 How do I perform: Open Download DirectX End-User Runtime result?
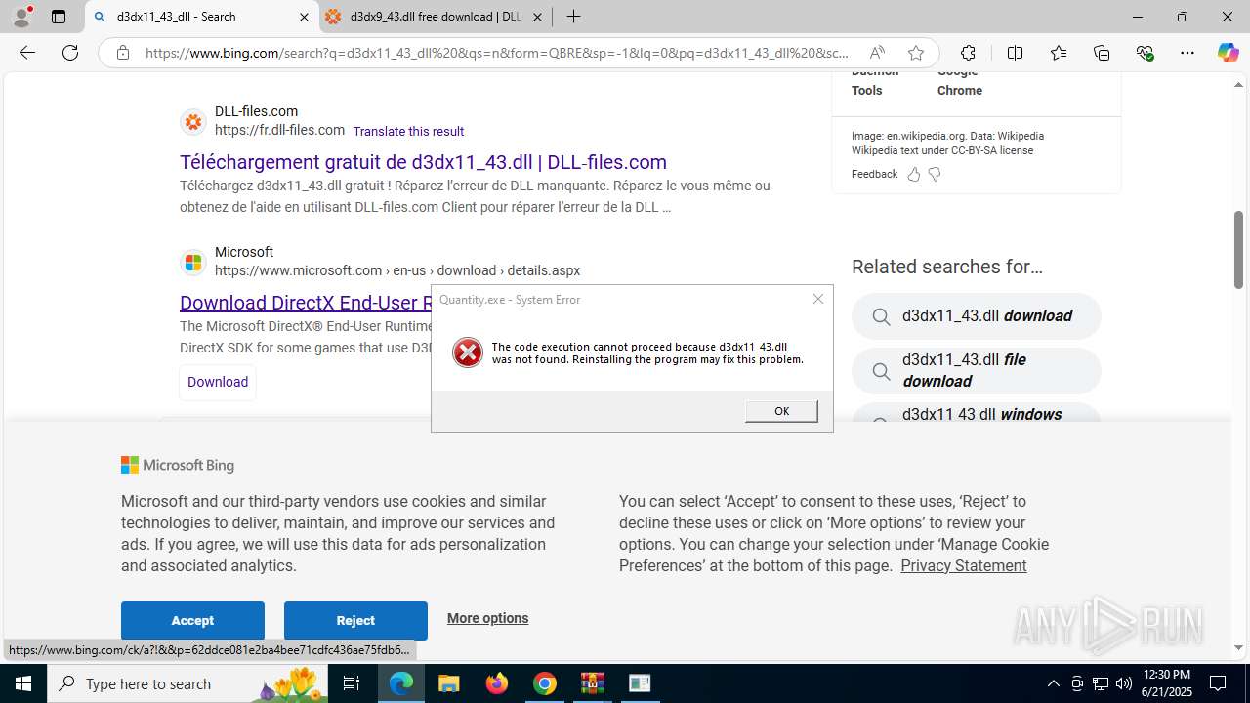pyautogui.click(x=306, y=303)
